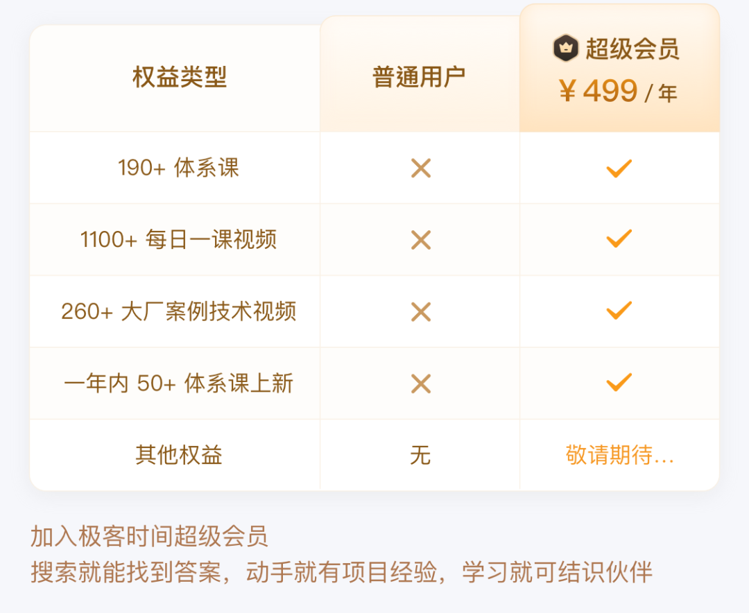This screenshot has height=613, width=749.
Task: Click the 其他权益 row label
Action: pos(178,456)
